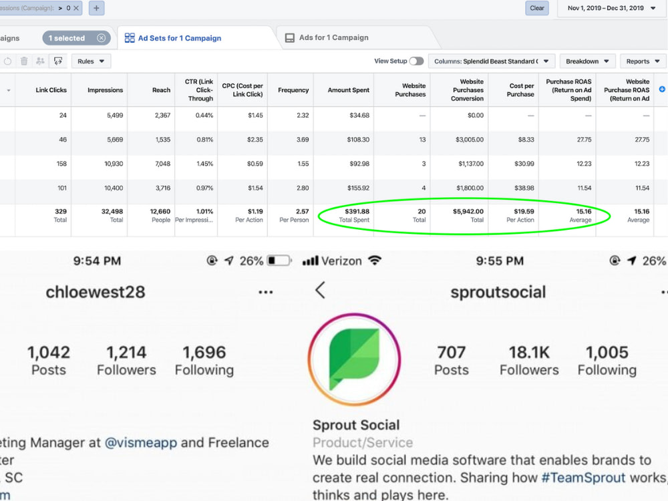
Task: Sort by Website Purchases column header
Action: 410,90
